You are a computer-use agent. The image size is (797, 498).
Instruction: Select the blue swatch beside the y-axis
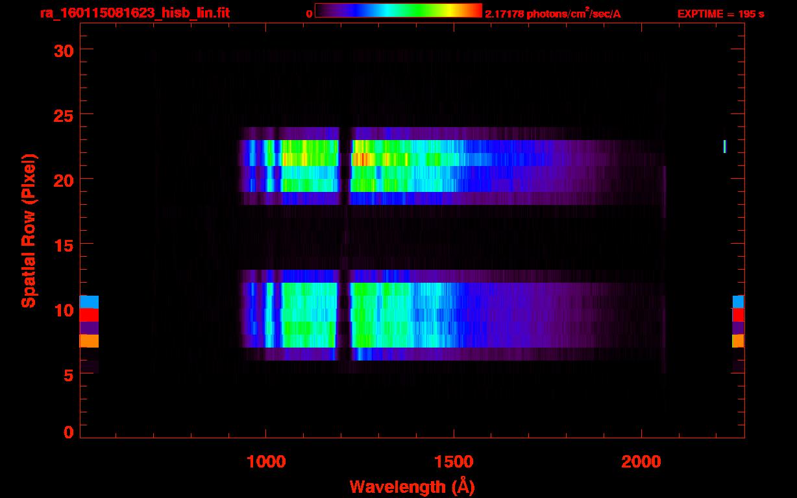coord(89,302)
